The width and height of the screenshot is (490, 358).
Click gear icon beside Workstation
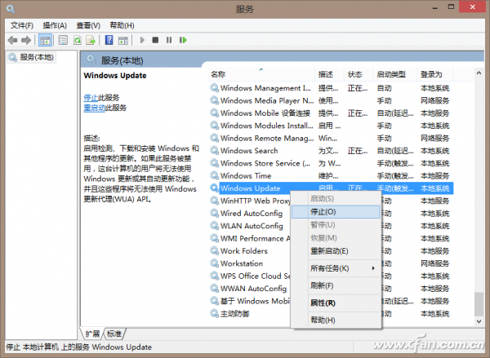click(214, 263)
